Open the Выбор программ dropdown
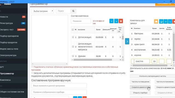175x98 pixels. 43,11
